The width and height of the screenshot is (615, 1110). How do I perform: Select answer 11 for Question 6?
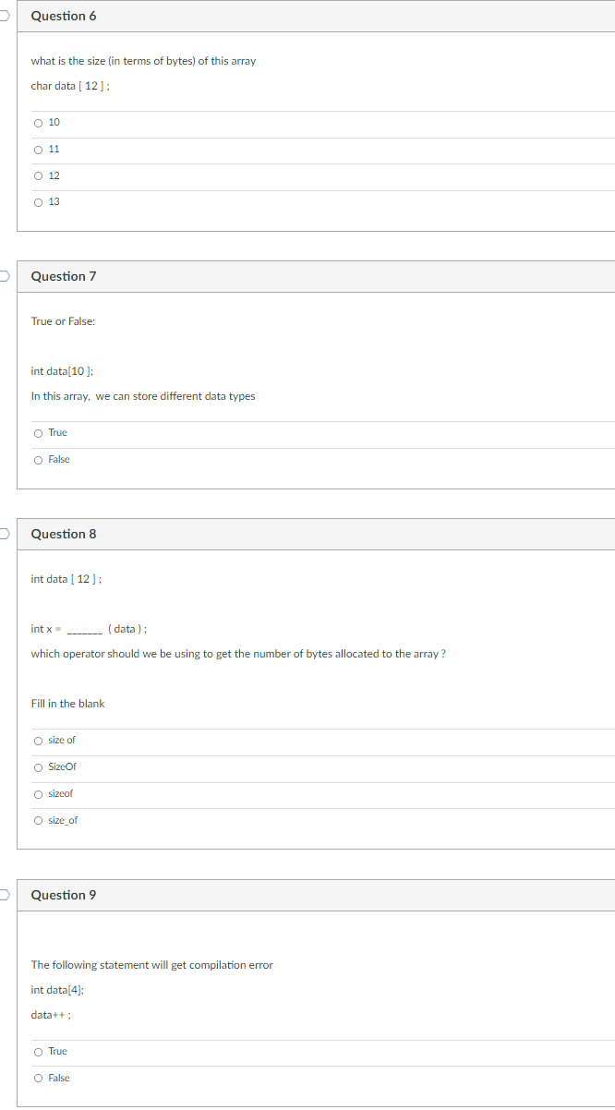(38, 149)
